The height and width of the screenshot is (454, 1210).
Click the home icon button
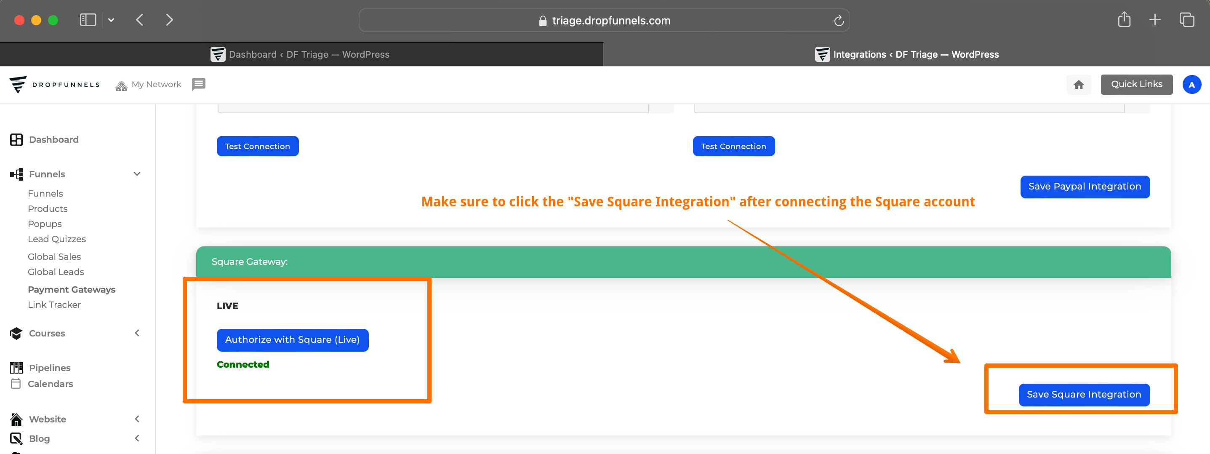pos(1079,85)
